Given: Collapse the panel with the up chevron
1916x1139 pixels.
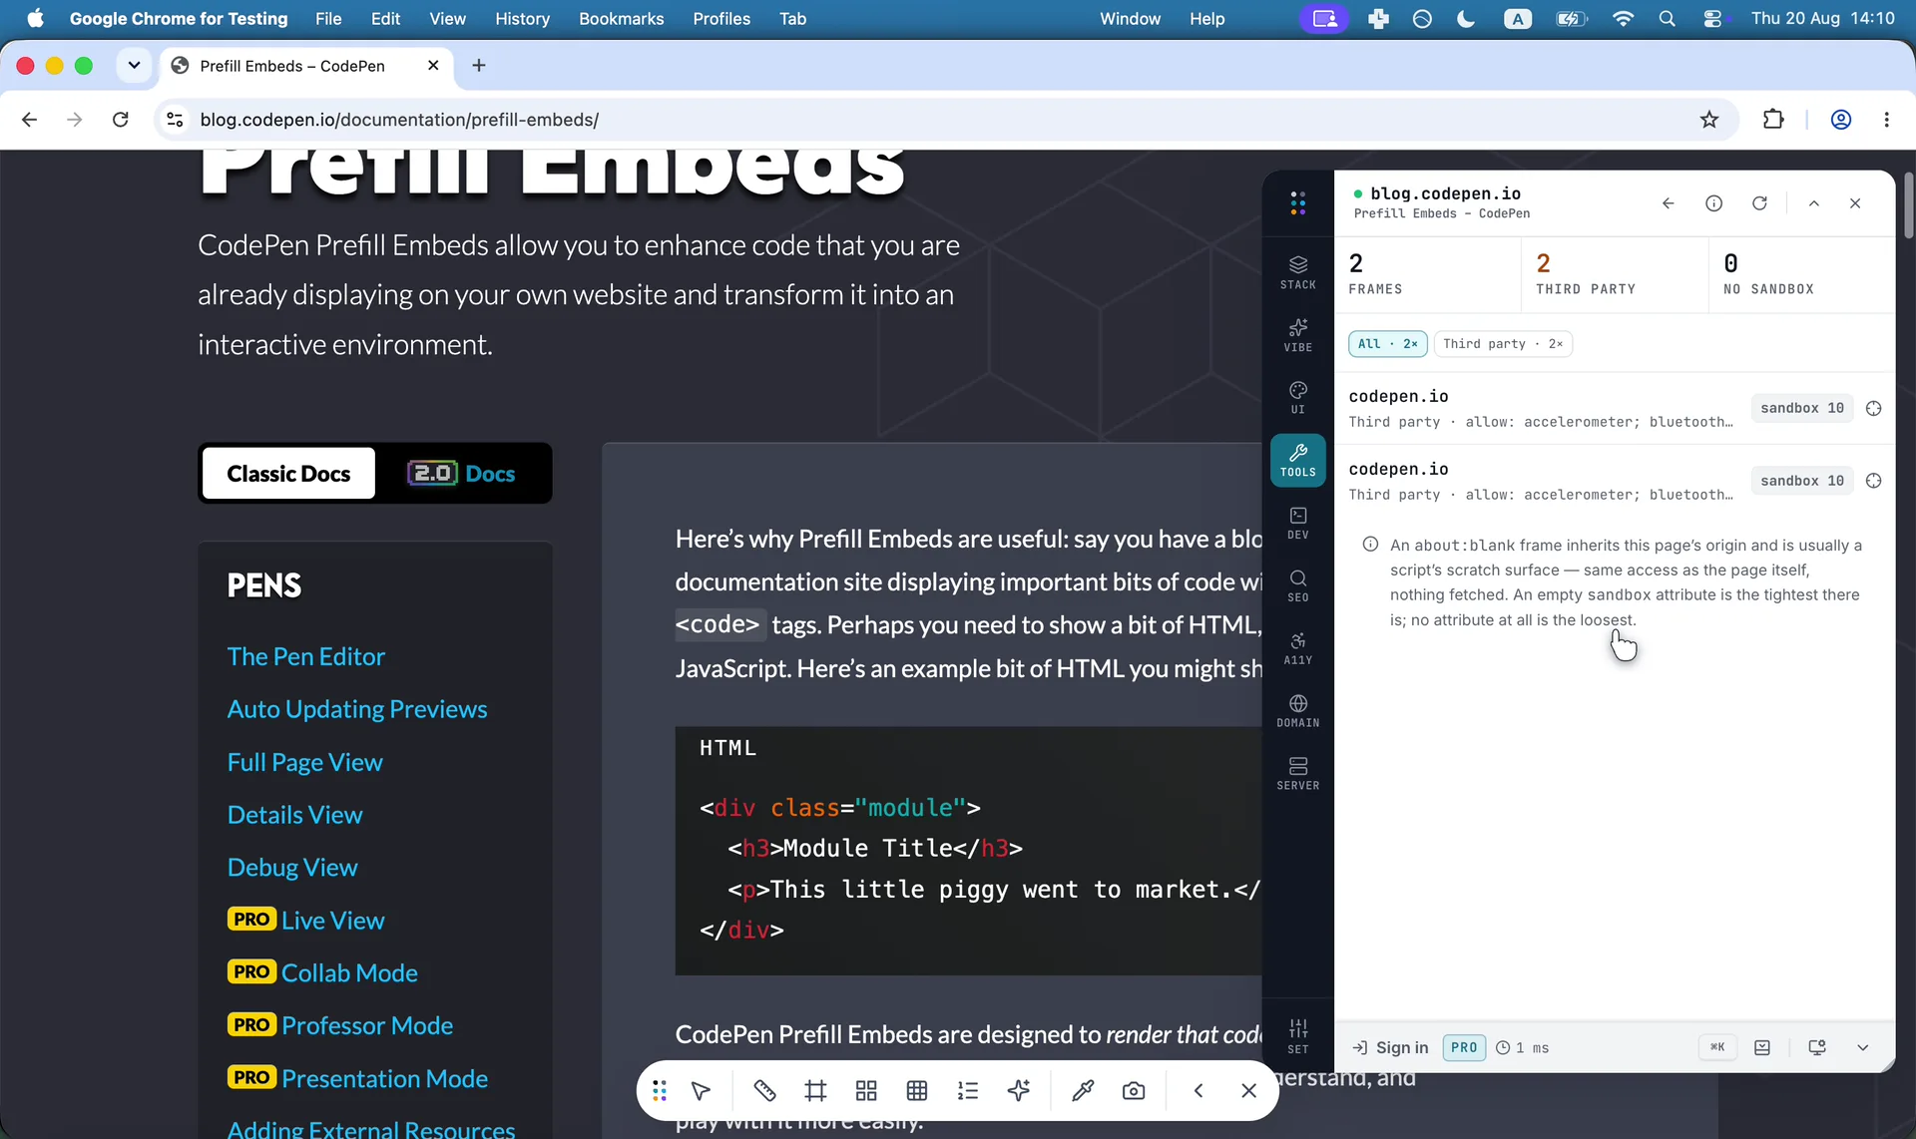Looking at the screenshot, I should pos(1813,203).
